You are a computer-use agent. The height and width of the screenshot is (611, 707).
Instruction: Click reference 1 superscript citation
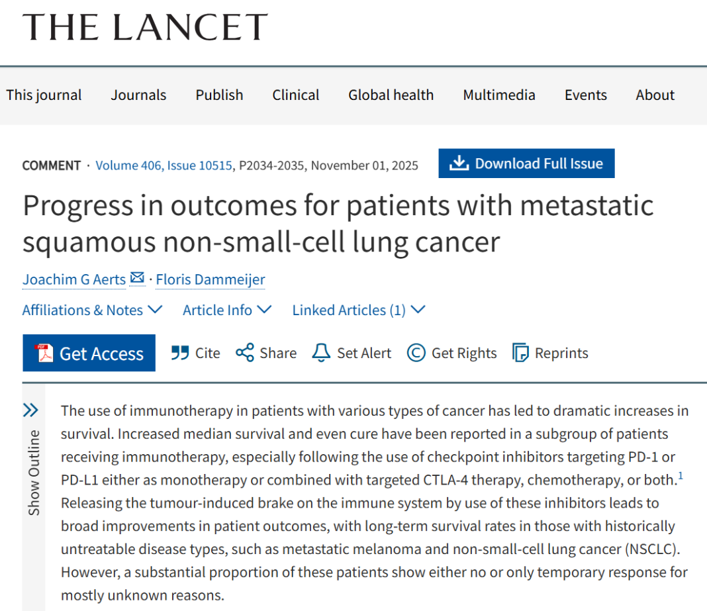coord(680,475)
